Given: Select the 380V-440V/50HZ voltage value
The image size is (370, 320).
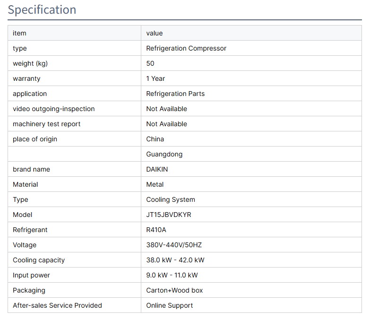Looking at the screenshot, I should click(174, 245).
